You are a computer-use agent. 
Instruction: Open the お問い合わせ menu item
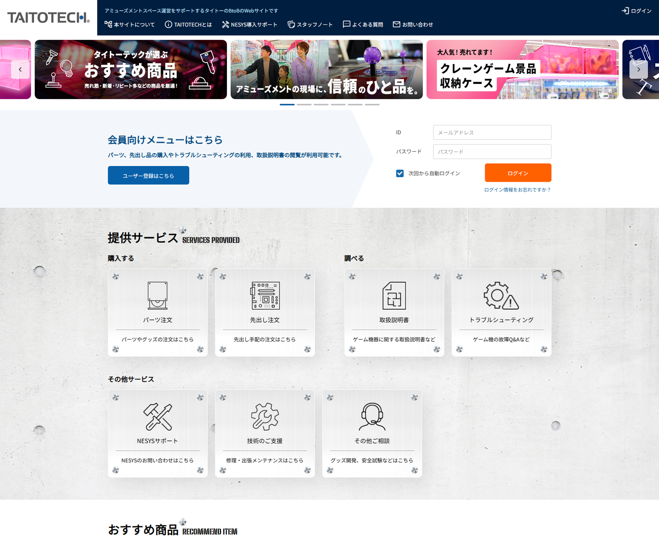coord(413,24)
